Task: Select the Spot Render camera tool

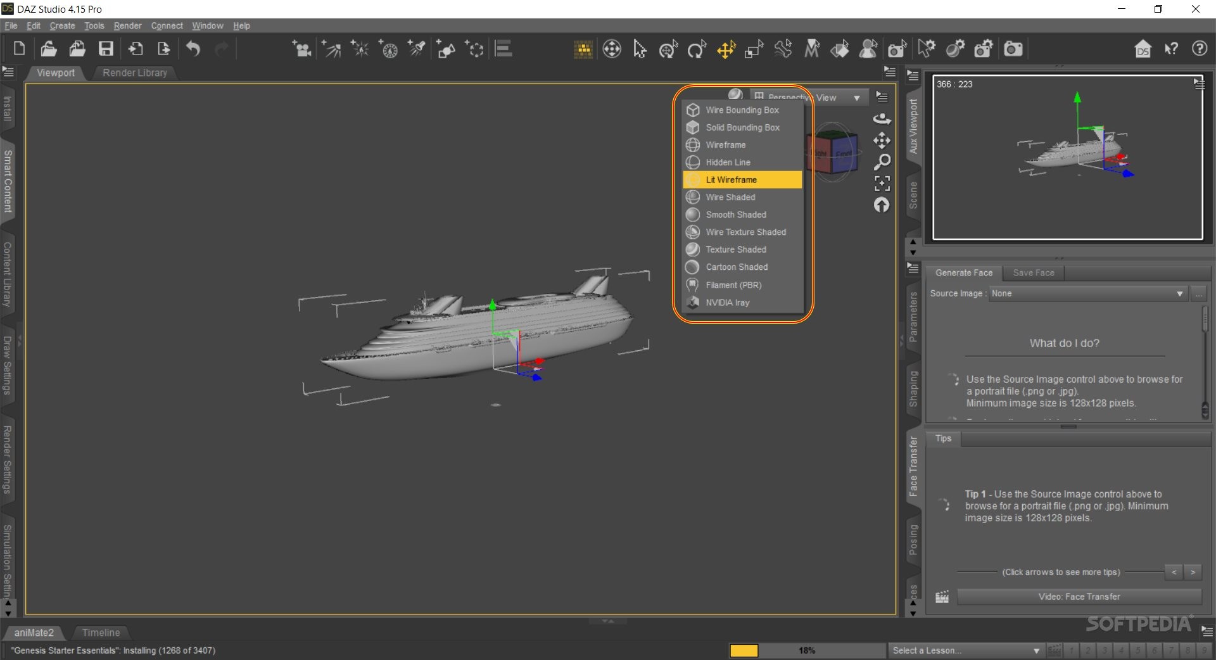Action: pos(897,49)
